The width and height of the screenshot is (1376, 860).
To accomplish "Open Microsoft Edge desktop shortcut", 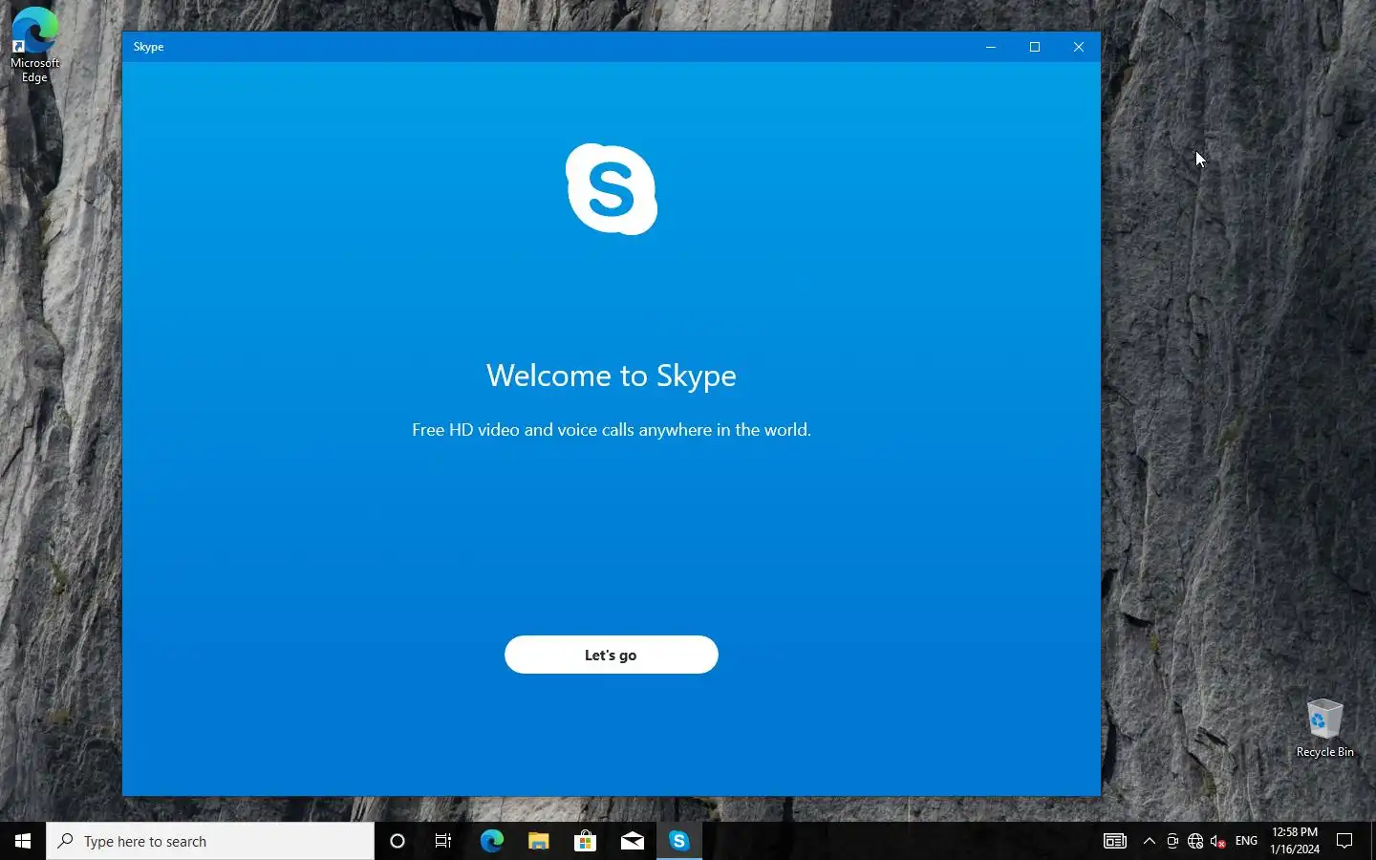I will (34, 45).
